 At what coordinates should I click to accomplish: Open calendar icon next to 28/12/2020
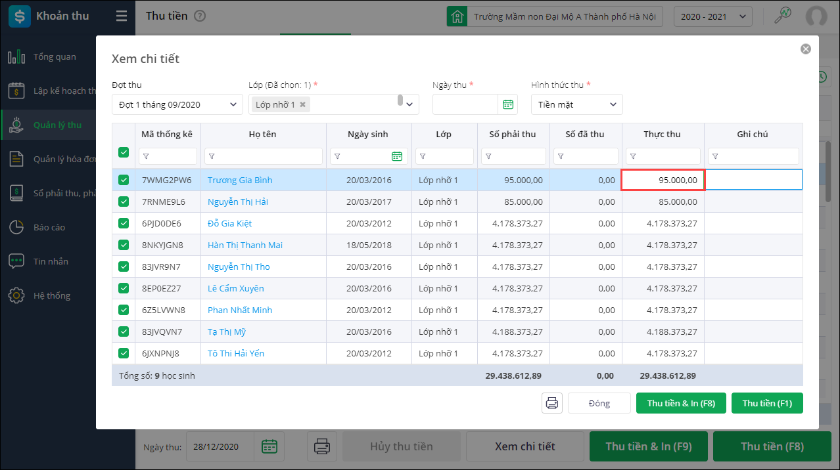[269, 446]
